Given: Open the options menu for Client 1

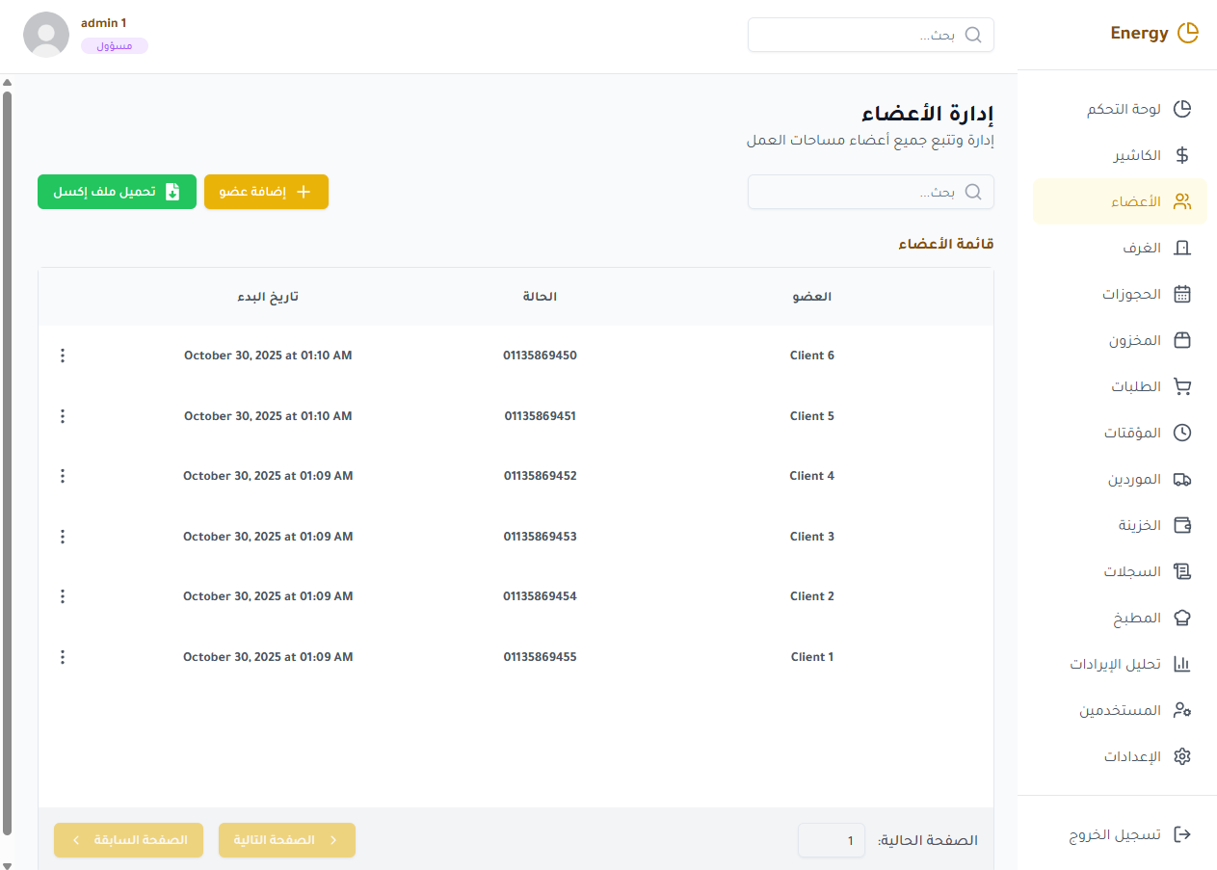Looking at the screenshot, I should click(63, 657).
